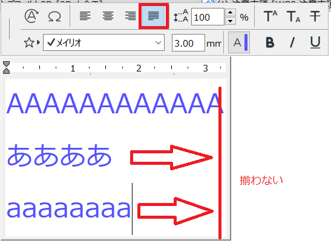This screenshot has width=331, height=246.
Task: Center-align the text
Action: tap(108, 16)
